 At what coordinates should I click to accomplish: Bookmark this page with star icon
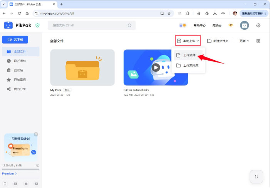click(169, 13)
